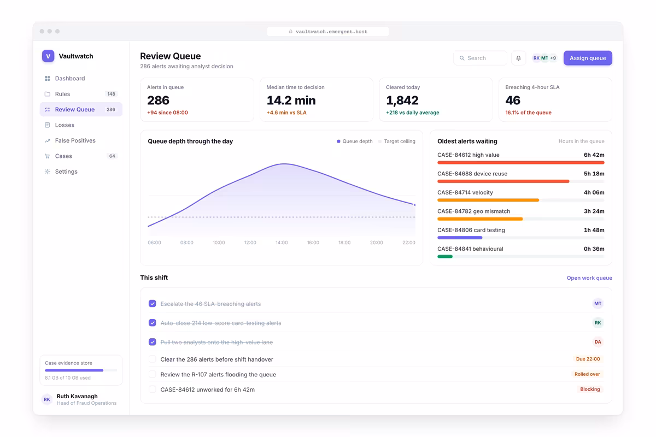Viewport: 656px width, 437px height.
Task: Click 'Head of Fraud Operations' text
Action: [x=86, y=403]
